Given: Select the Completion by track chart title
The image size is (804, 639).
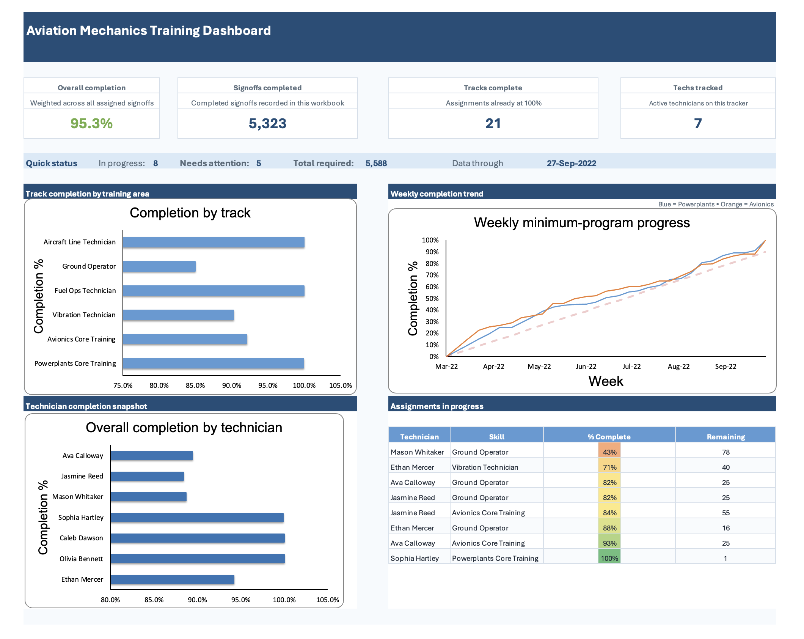Looking at the screenshot, I should (x=190, y=213).
